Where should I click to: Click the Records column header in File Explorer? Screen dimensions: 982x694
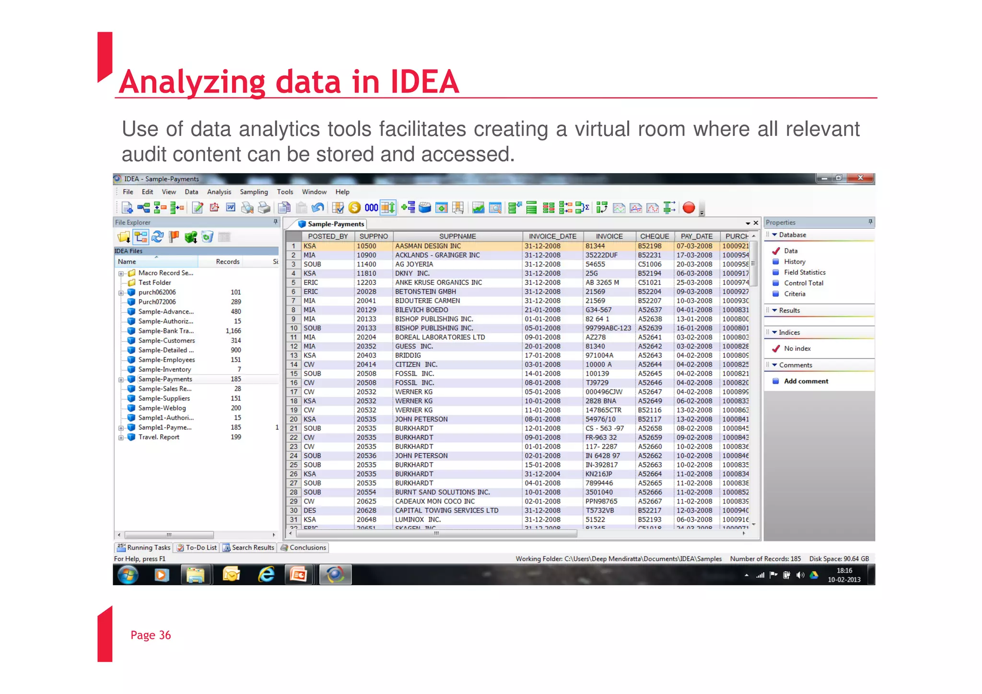click(227, 262)
